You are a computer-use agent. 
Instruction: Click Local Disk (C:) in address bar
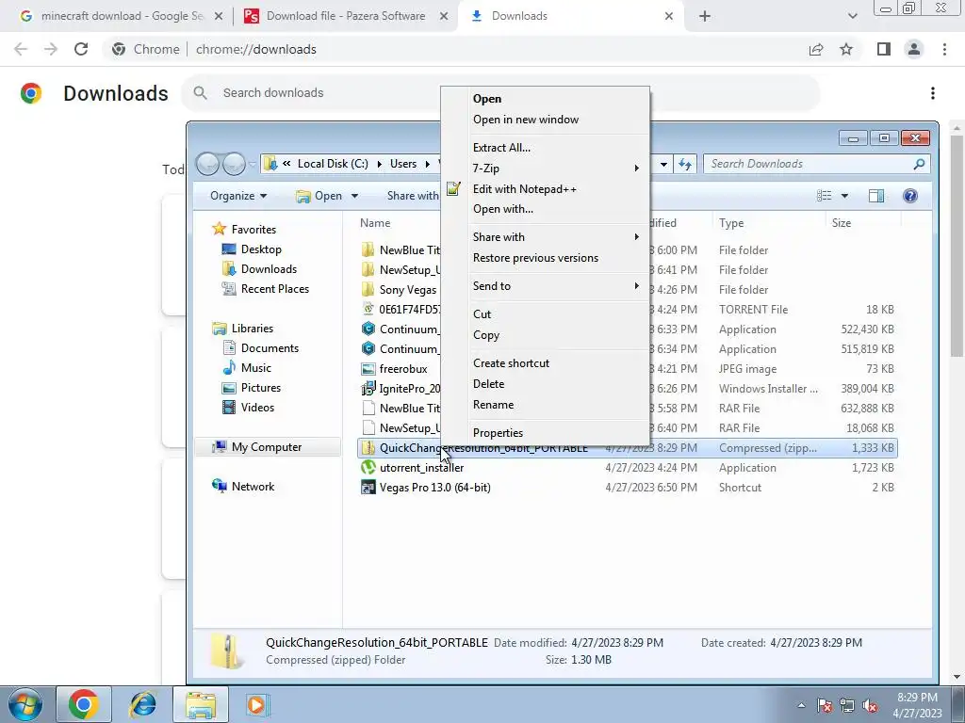click(x=333, y=164)
